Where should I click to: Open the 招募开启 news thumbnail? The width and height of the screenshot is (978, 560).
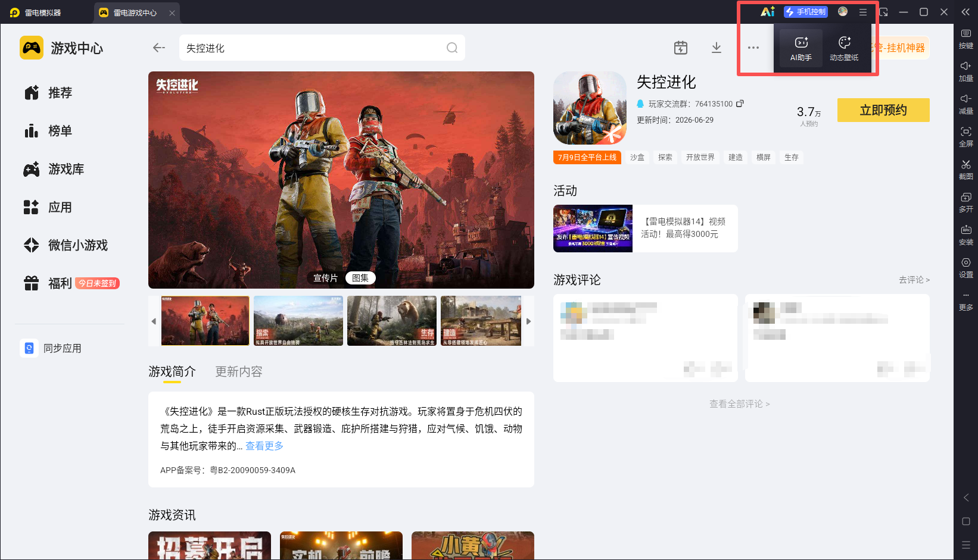click(210, 546)
